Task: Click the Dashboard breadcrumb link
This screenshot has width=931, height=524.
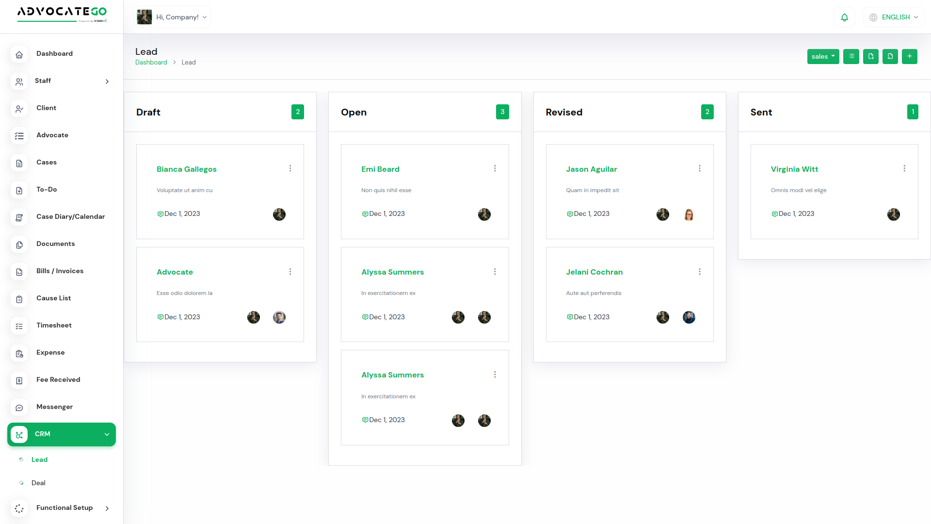Action: pos(151,62)
